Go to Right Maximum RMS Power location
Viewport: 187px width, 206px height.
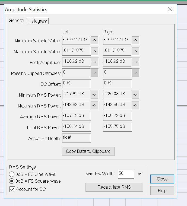[x=135, y=105]
